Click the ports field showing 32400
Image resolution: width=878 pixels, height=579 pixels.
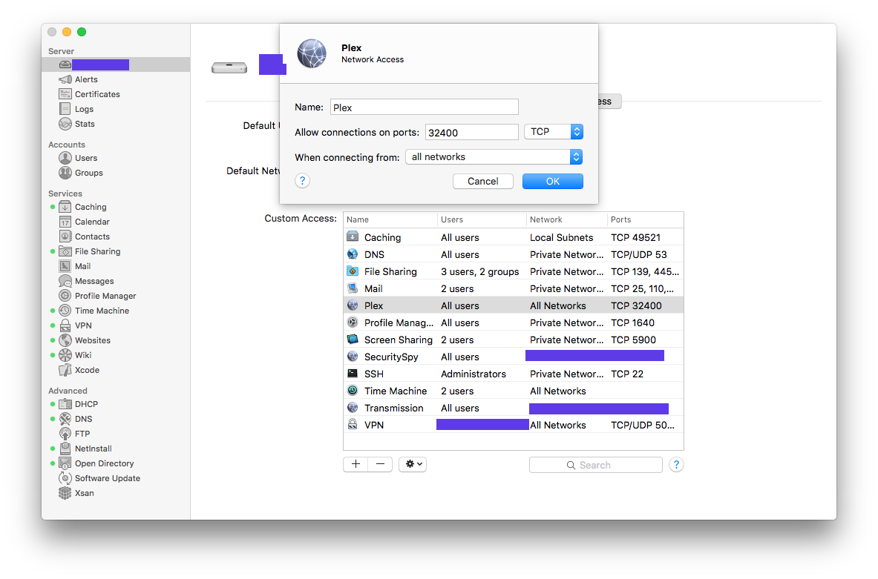coord(471,132)
